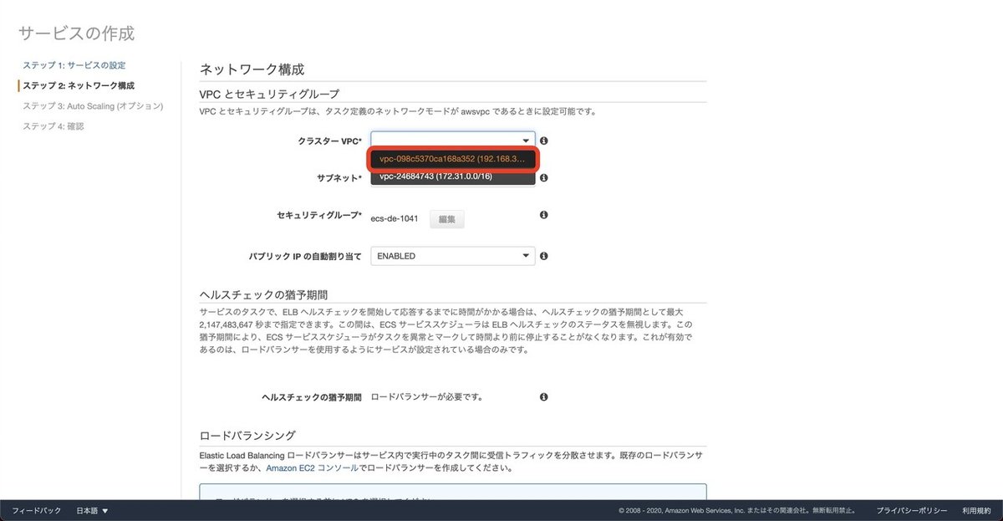Open the 日本語 language selector
This screenshot has height=521, width=1003.
click(92, 510)
